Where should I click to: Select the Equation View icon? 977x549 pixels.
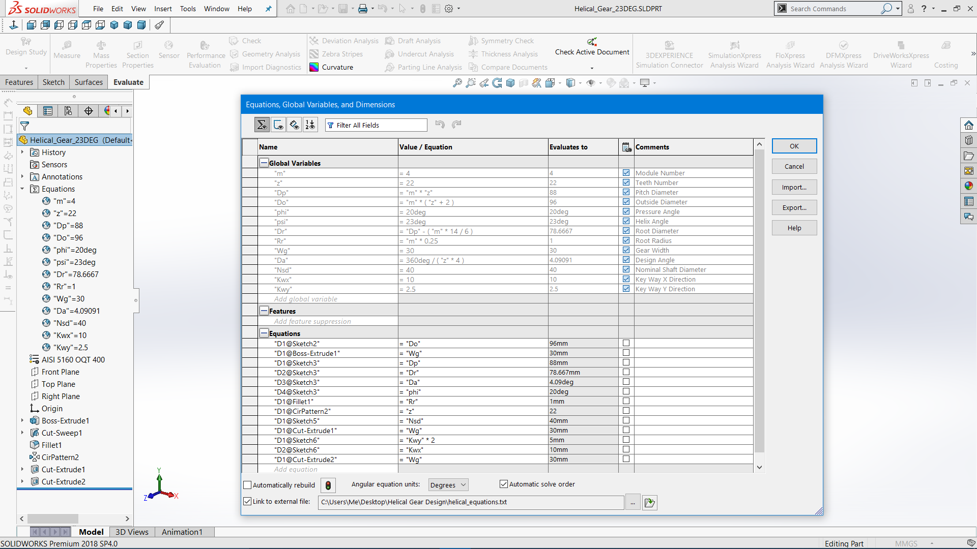(262, 125)
